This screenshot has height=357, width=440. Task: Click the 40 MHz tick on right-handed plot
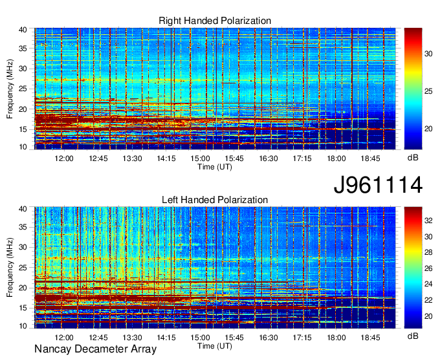coord(23,30)
